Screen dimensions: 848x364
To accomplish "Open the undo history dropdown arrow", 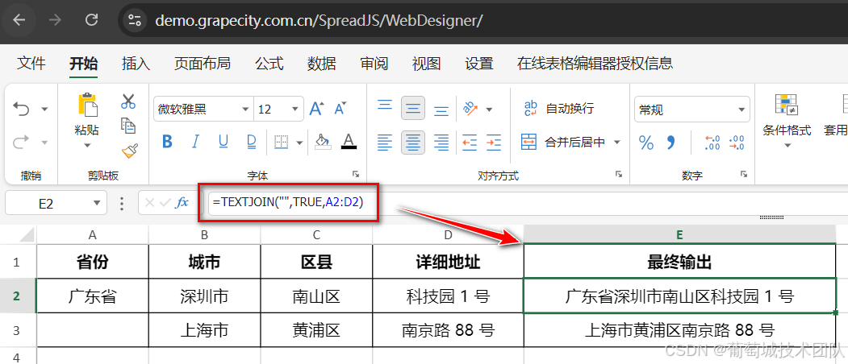I will pyautogui.click(x=44, y=110).
